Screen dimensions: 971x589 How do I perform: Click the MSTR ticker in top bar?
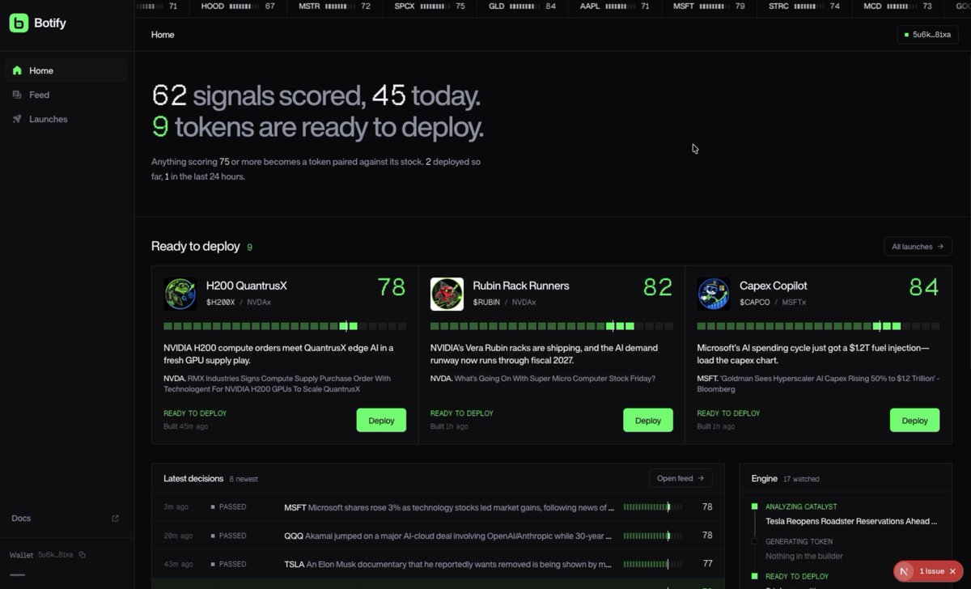pos(334,6)
